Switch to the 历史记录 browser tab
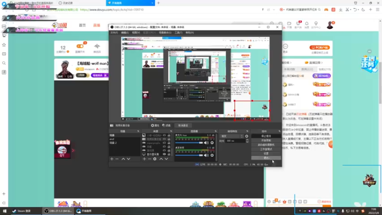 (66, 3)
